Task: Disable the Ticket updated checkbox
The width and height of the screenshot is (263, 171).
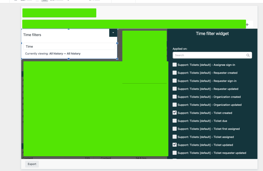Action: click(x=175, y=145)
